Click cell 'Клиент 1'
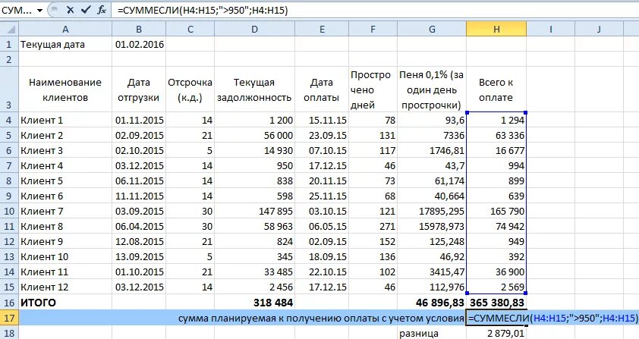The height and width of the screenshot is (339, 639). [65, 120]
